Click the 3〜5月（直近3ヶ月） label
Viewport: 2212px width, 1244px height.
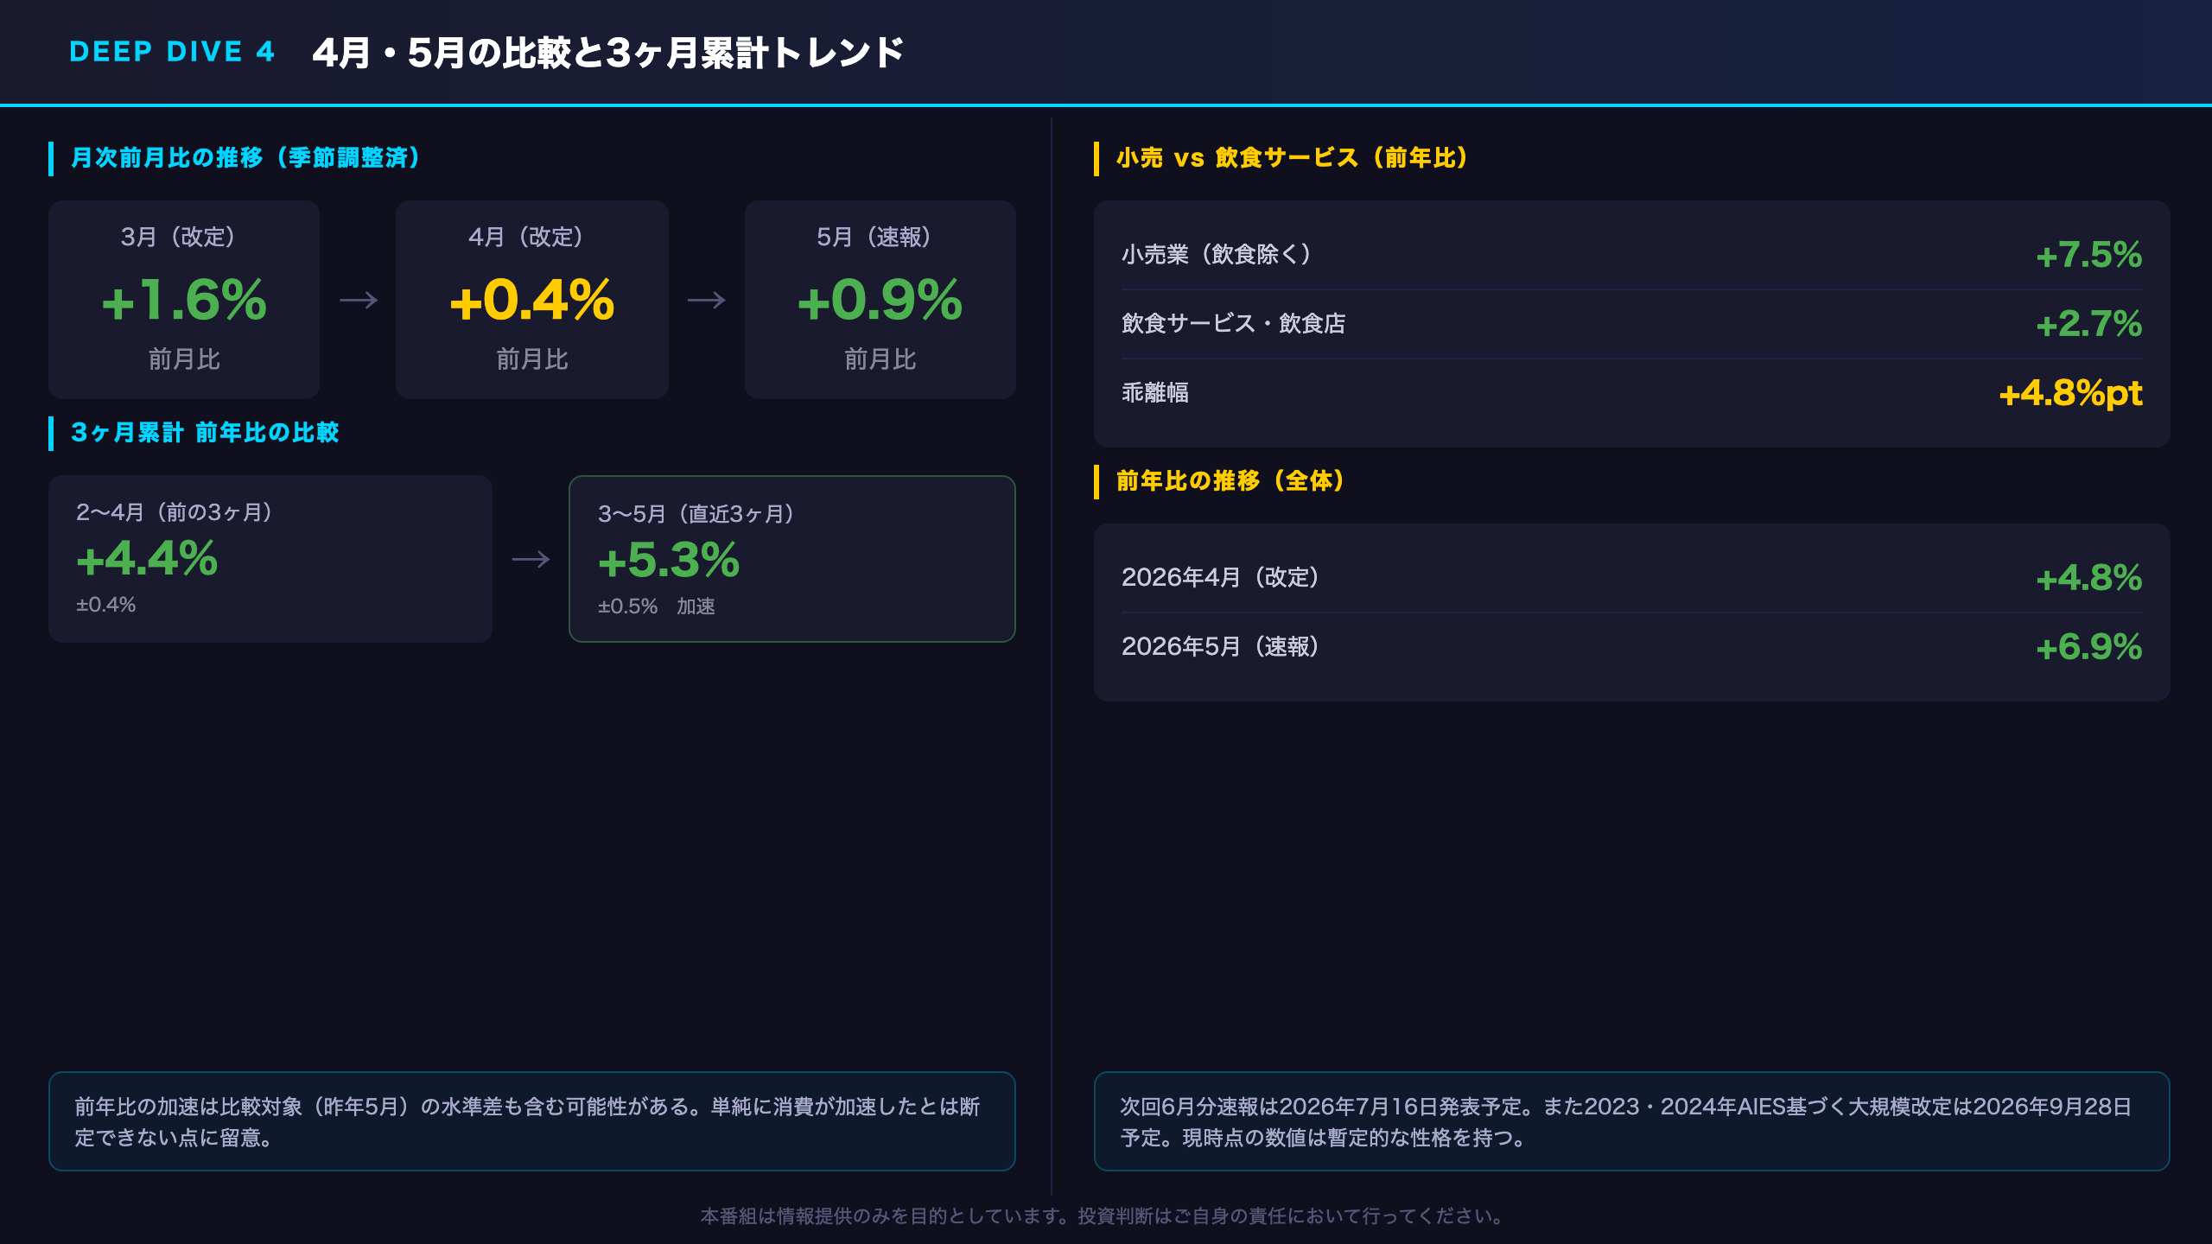[x=696, y=514]
